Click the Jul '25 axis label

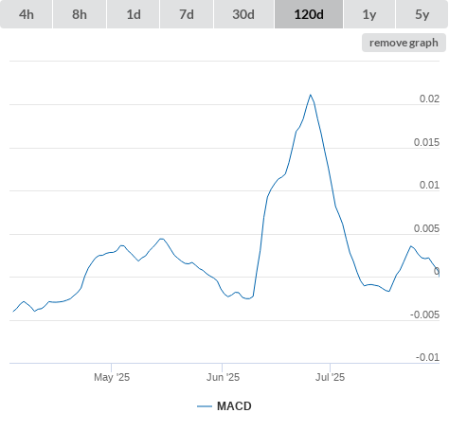coord(331,377)
